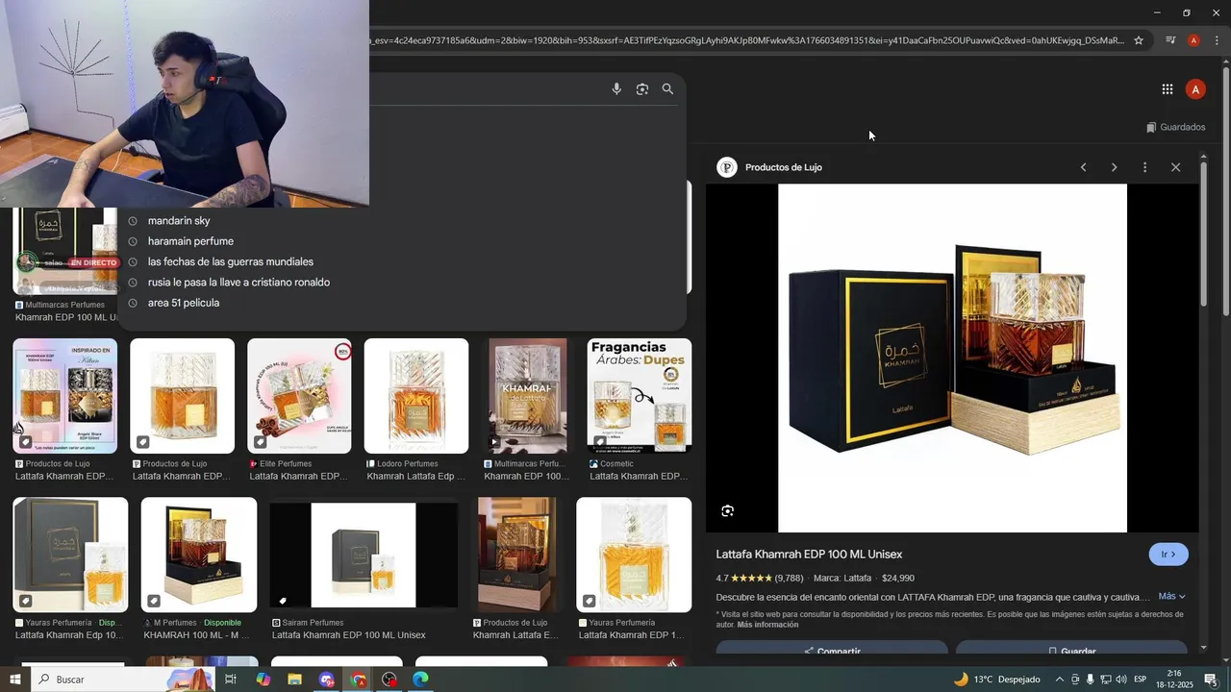This screenshot has width=1231, height=692.
Task: Open more options in the image preview panel
Action: pos(1144,167)
